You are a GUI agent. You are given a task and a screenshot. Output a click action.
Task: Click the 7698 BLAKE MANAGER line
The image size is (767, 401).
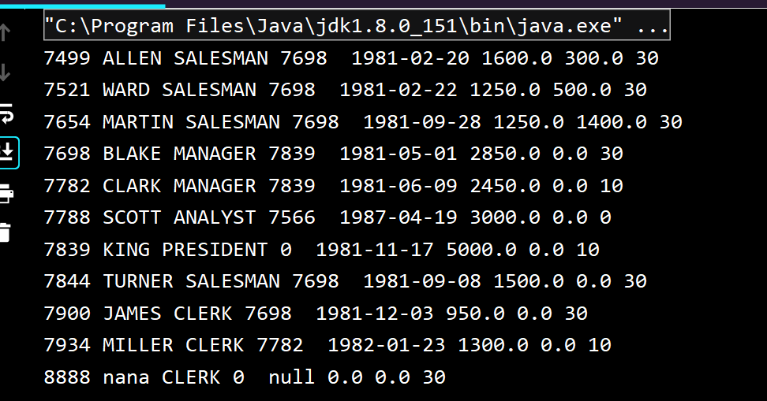click(x=334, y=154)
